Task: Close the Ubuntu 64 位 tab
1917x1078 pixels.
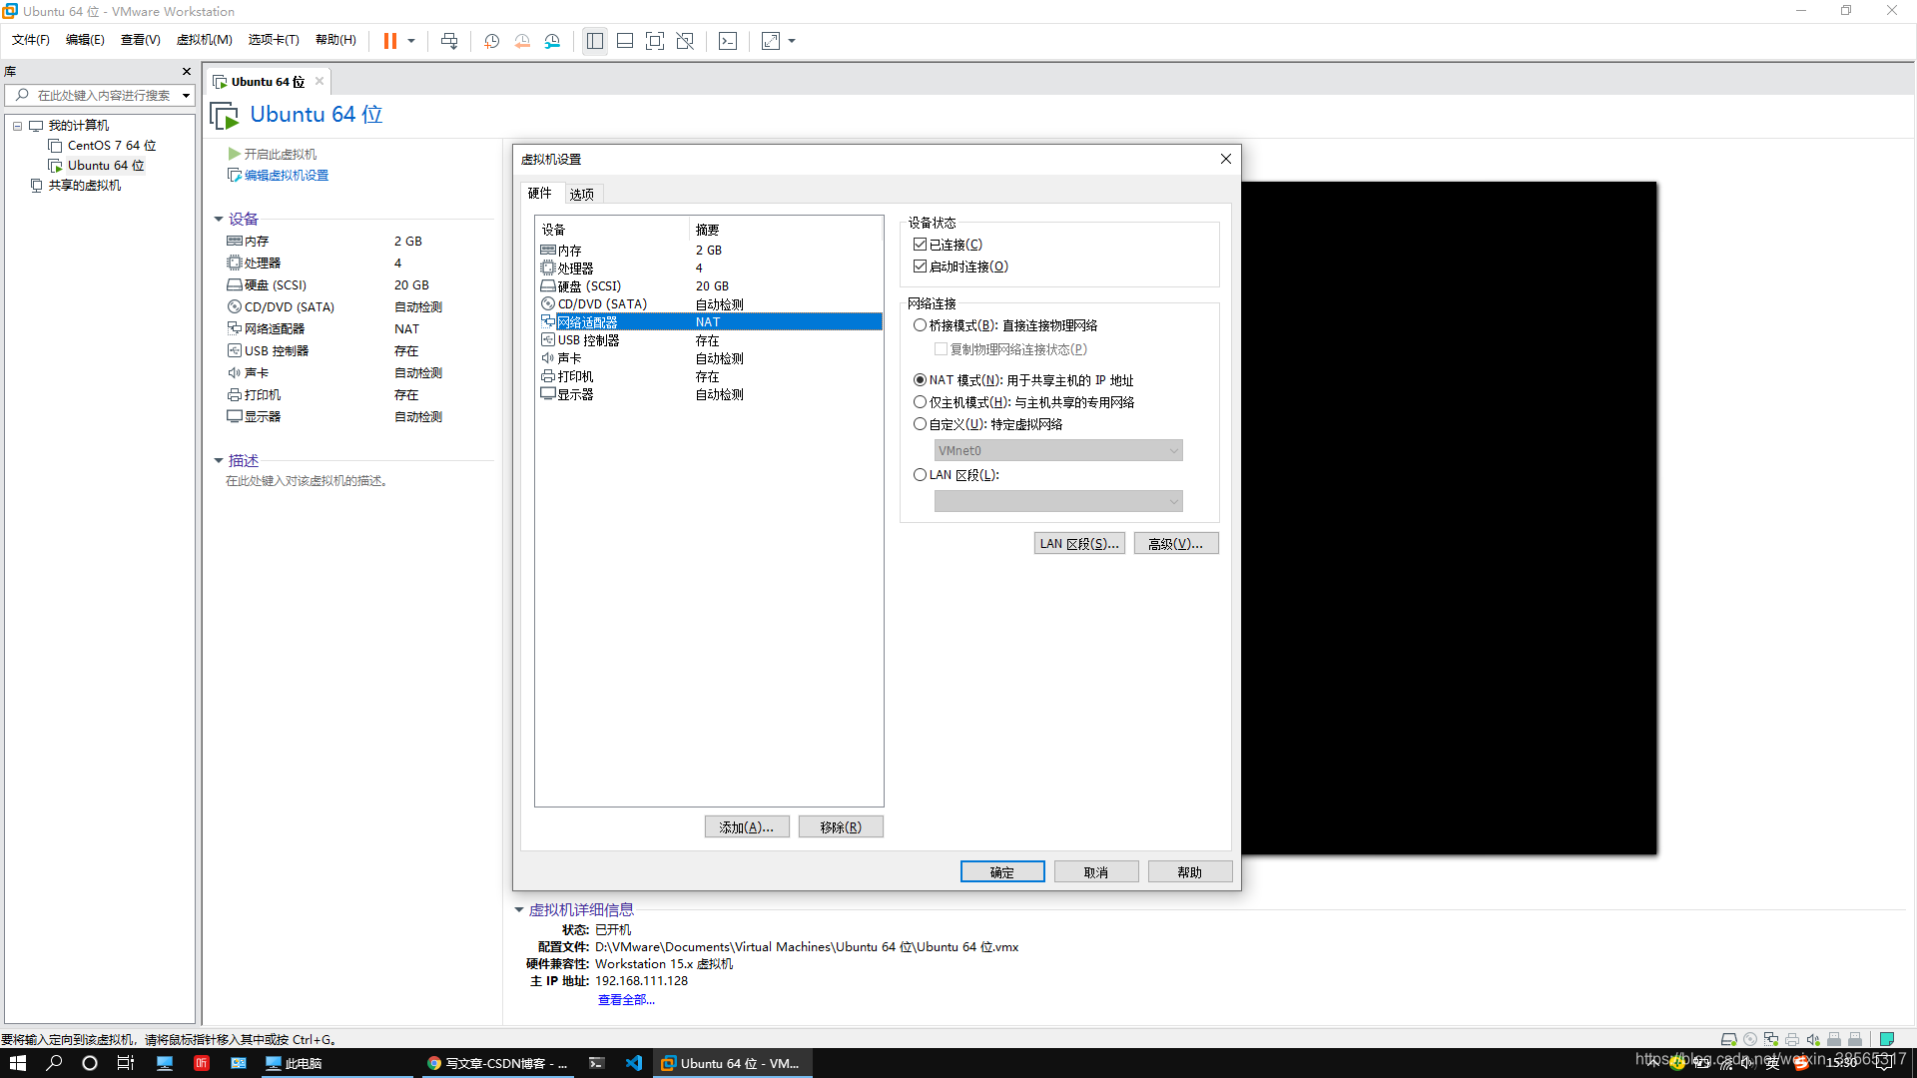Action: (319, 81)
